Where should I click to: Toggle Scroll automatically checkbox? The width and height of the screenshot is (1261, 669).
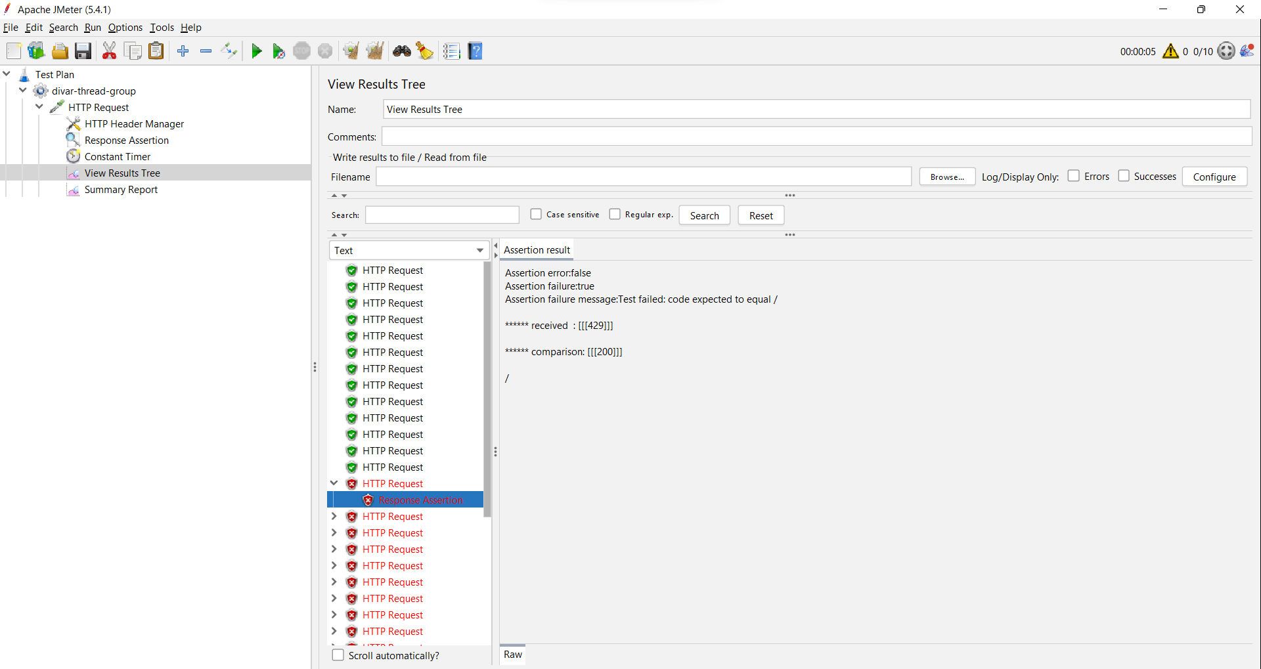tap(338, 655)
